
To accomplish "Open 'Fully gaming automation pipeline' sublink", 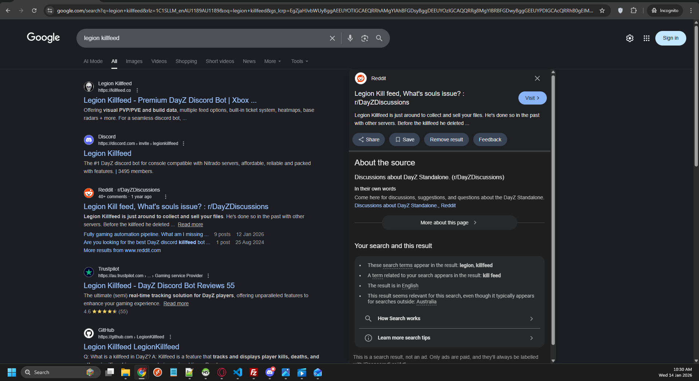I will (146, 234).
